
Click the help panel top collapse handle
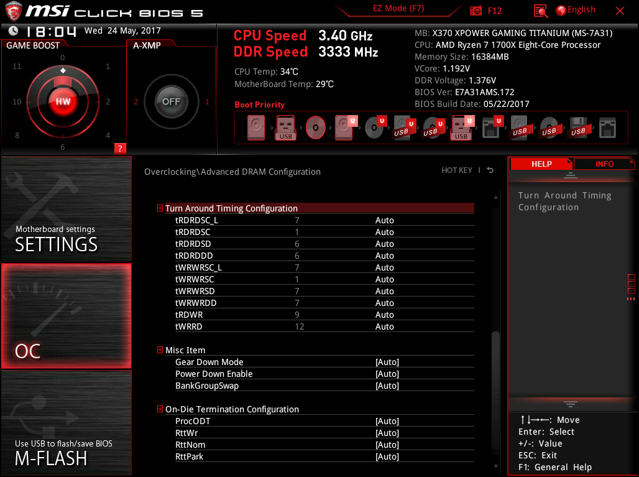click(x=570, y=176)
